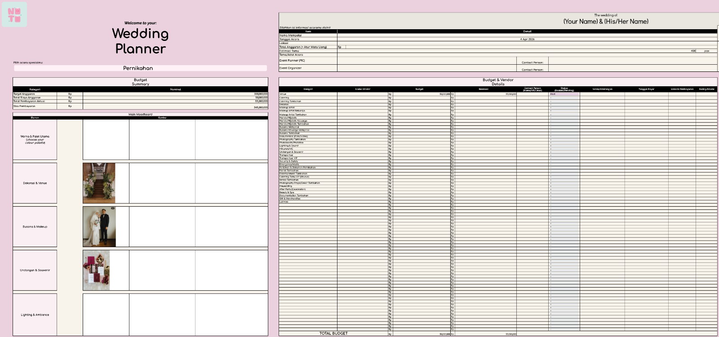719x337 pixels.
Task: Select the TOTAL BUDGET row label
Action: 333,333
